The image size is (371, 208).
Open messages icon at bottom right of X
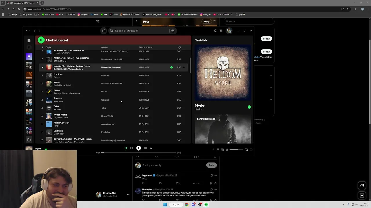click(362, 196)
